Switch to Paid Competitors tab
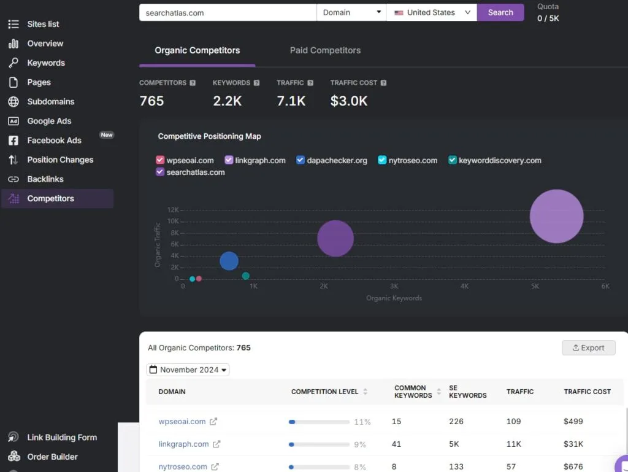 click(325, 50)
